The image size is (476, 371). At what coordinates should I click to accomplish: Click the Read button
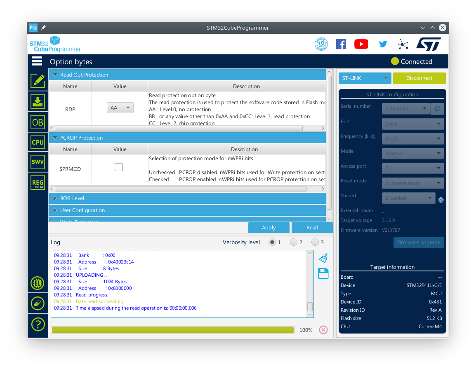coord(312,228)
